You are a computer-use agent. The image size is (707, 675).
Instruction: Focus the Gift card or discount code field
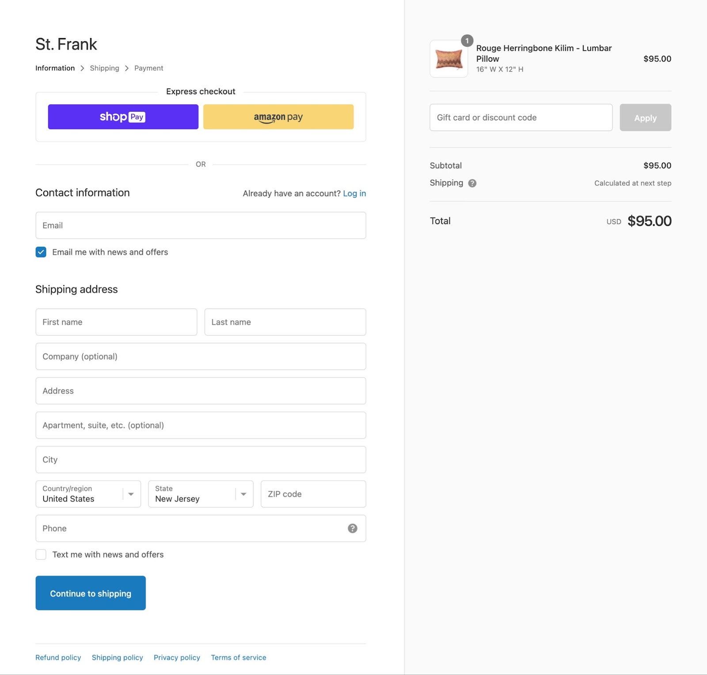point(521,118)
